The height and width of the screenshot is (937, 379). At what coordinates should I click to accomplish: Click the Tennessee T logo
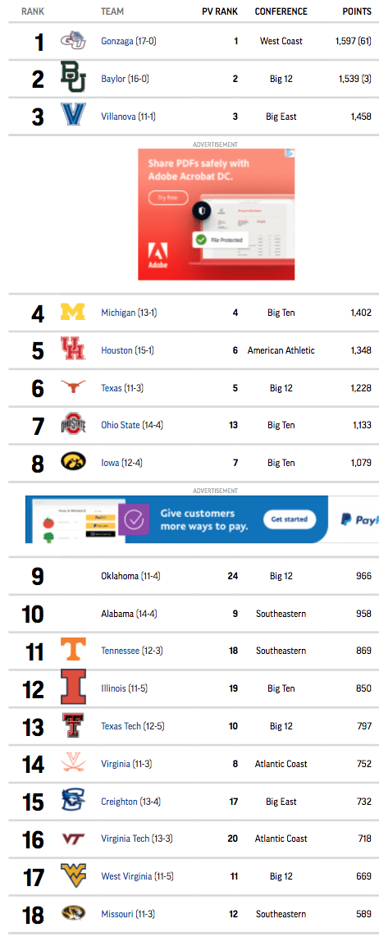pos(73,650)
